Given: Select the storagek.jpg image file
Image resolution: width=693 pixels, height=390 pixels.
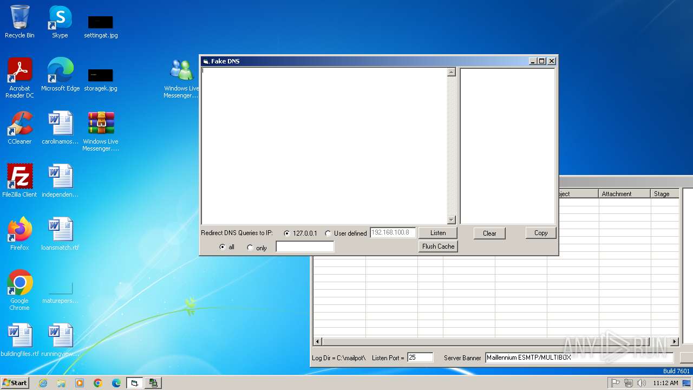Looking at the screenshot, I should [x=101, y=79].
